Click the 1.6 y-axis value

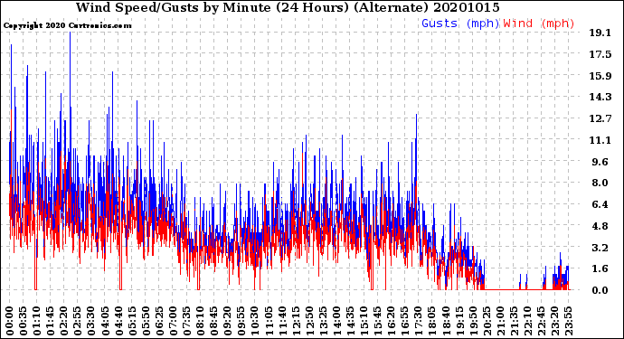[x=600, y=268]
